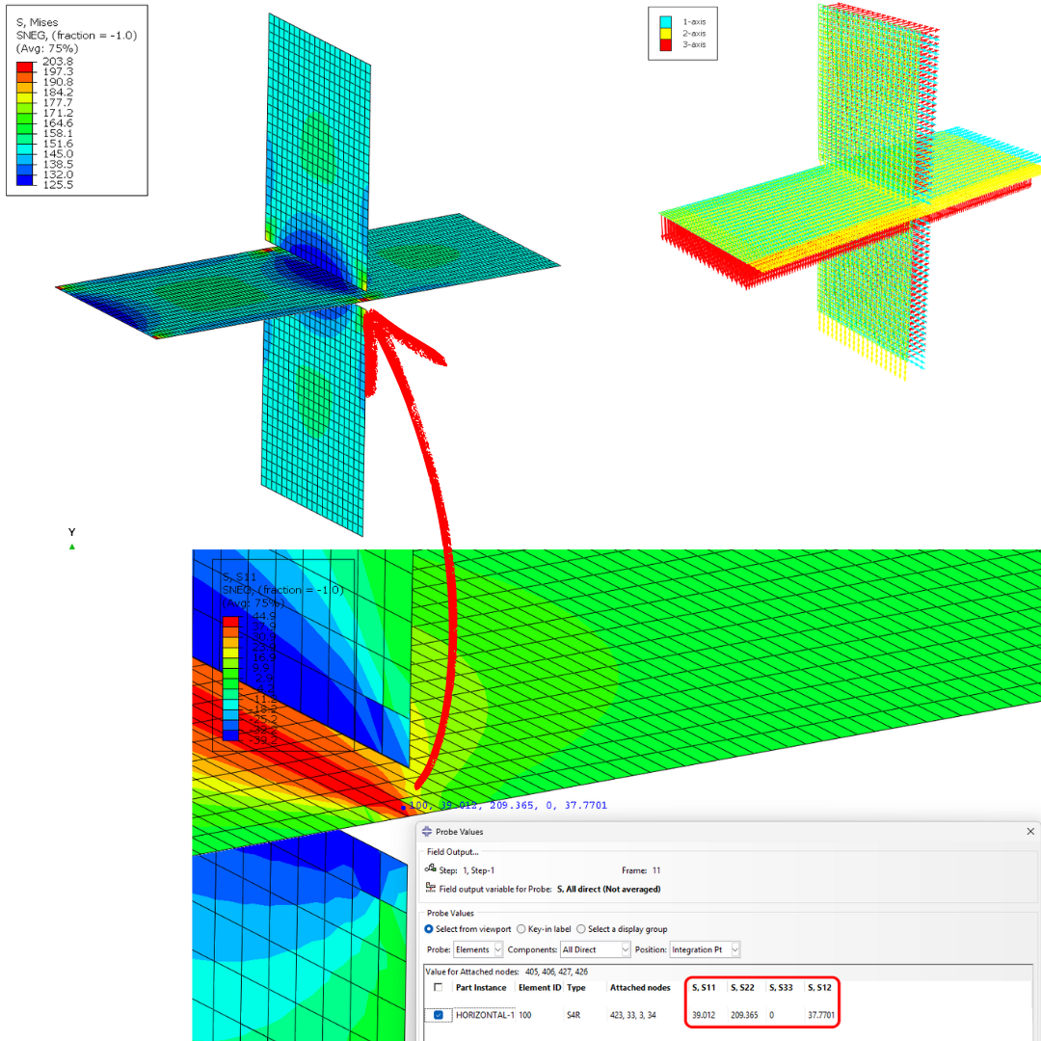The image size is (1041, 1041).
Task: Select the HORIZONTAL-1 table cell
Action: coord(485,1015)
